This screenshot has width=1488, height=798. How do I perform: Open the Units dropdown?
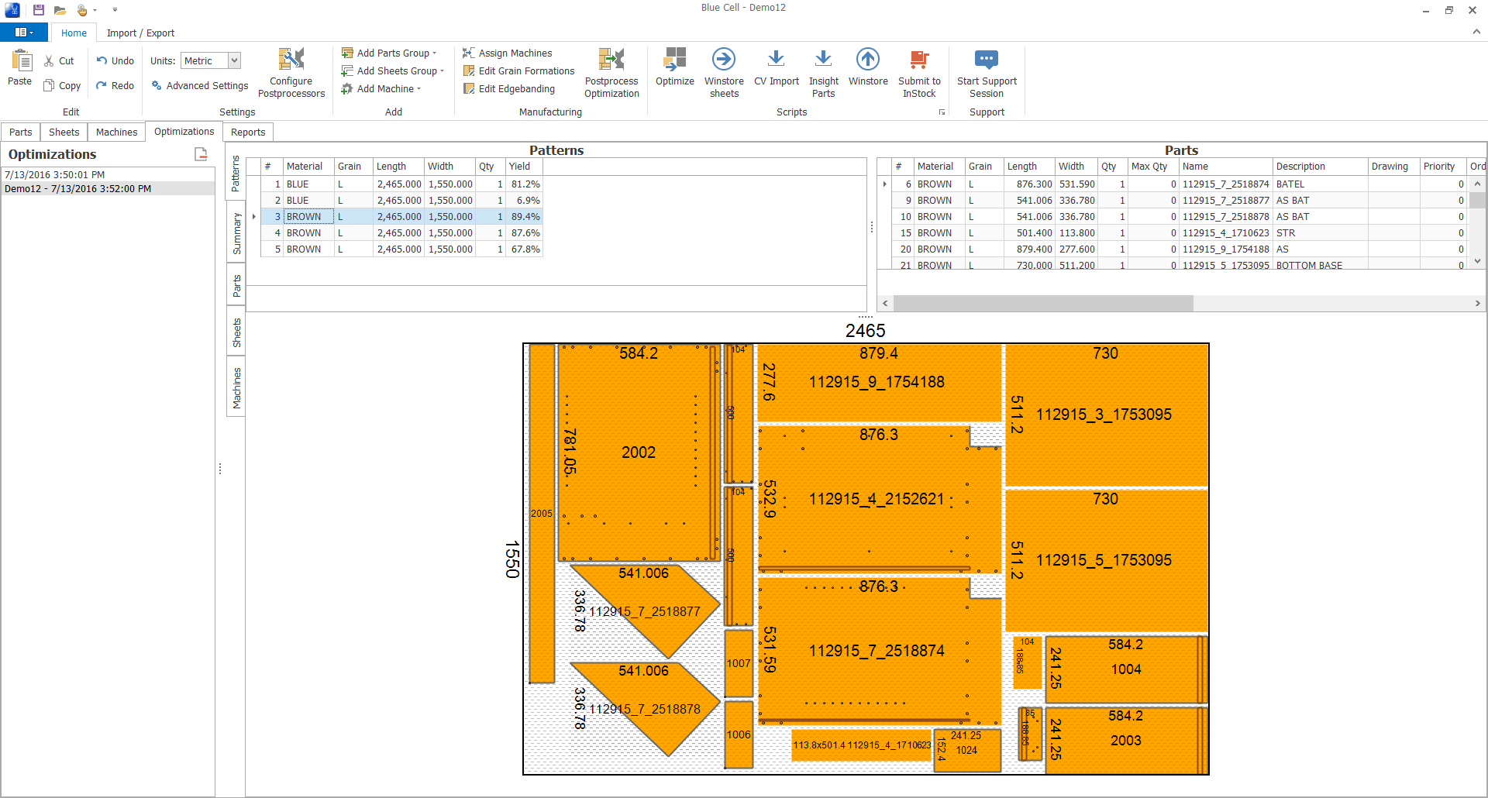click(x=234, y=60)
